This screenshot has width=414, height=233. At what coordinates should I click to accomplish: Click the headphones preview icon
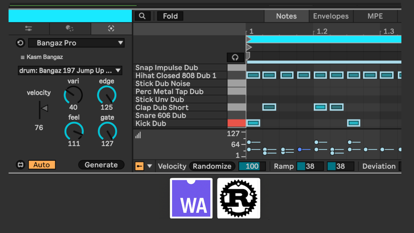[235, 58]
